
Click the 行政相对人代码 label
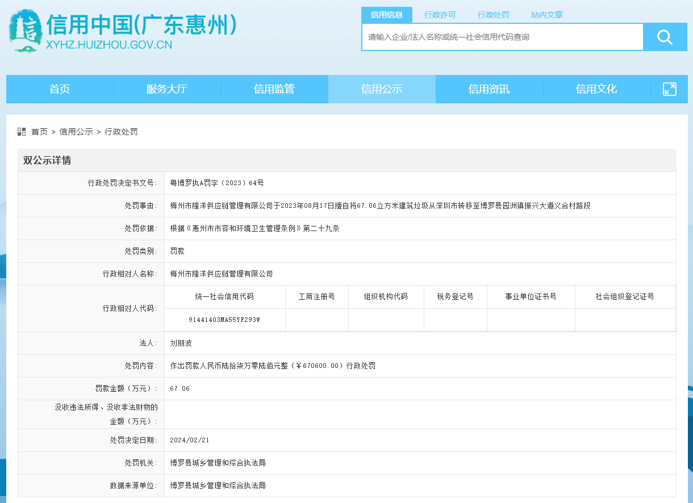click(x=130, y=308)
